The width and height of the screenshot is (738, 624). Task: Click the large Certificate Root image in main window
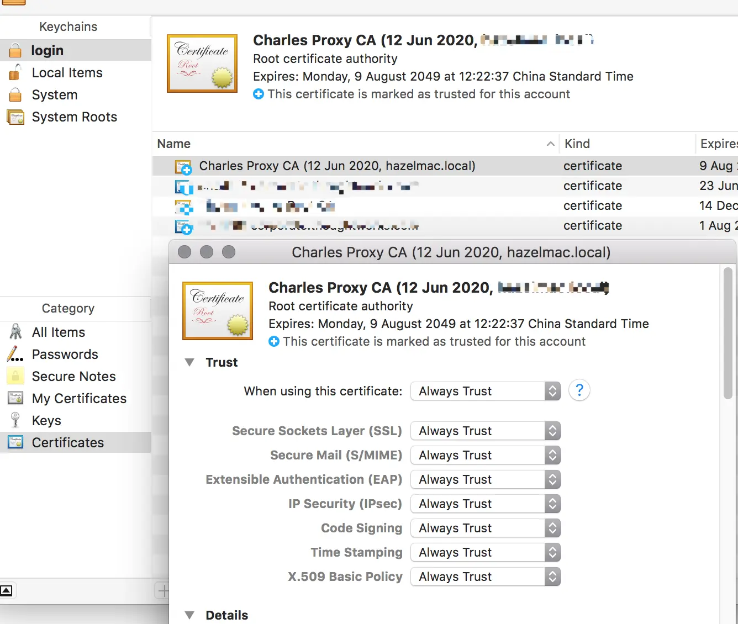202,64
